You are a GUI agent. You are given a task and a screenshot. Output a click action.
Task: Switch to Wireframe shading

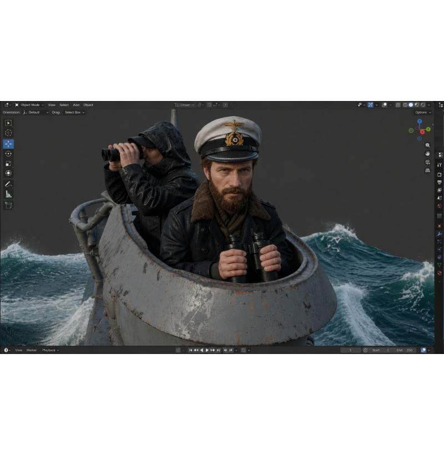[x=405, y=105]
